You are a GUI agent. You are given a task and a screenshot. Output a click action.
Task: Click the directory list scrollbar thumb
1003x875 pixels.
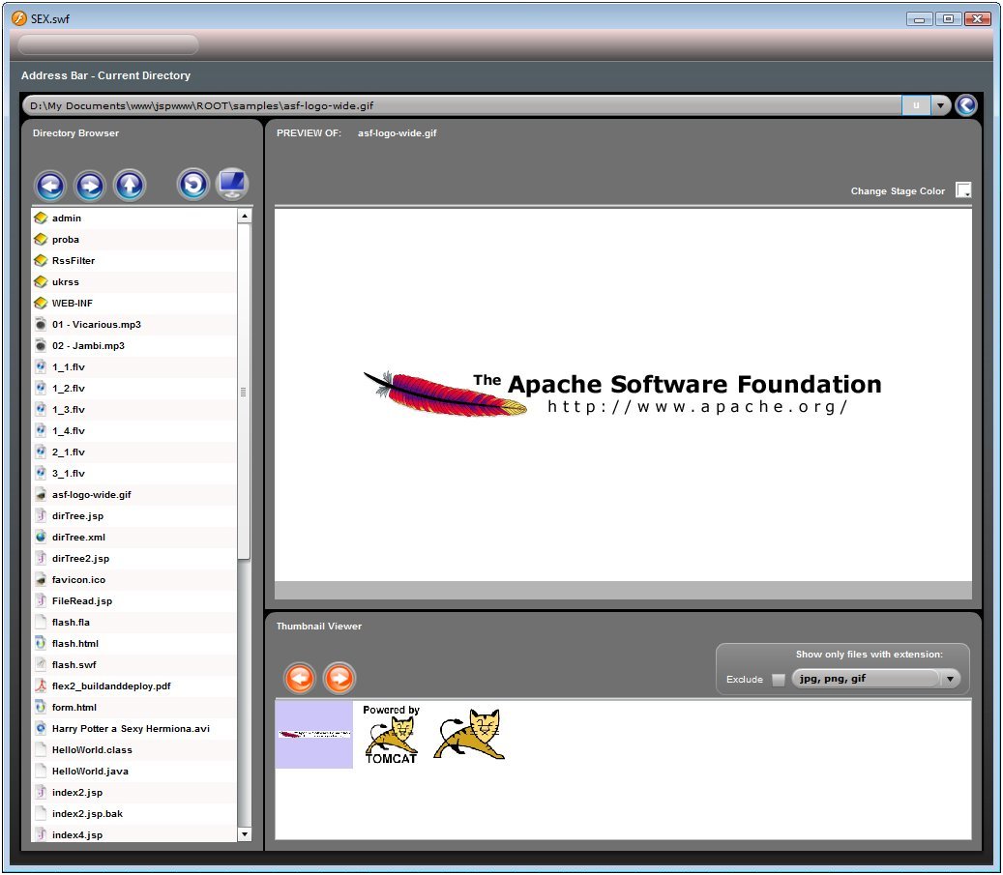tap(244, 392)
